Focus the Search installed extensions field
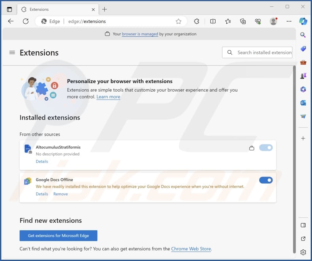This screenshot has width=312, height=261. [x=257, y=53]
